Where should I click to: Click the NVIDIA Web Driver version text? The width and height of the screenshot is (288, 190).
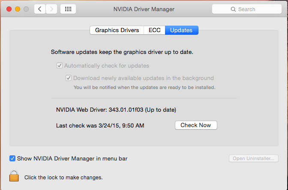click(116, 110)
